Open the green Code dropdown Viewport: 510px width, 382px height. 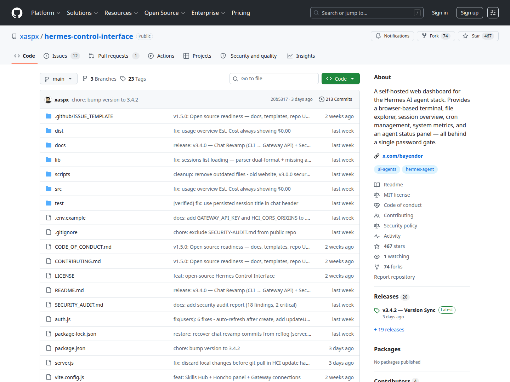point(341,79)
